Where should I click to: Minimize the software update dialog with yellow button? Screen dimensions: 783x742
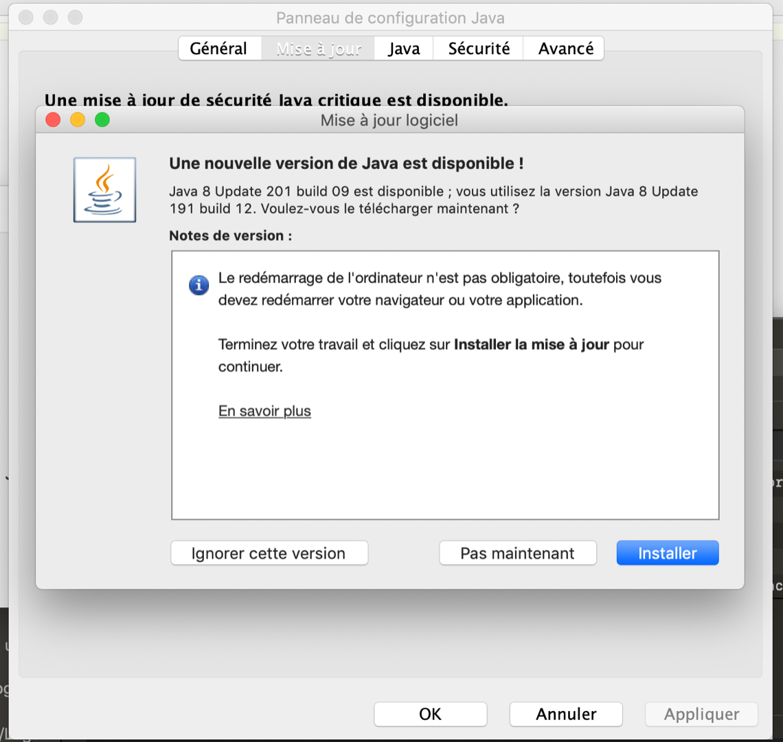tap(78, 120)
